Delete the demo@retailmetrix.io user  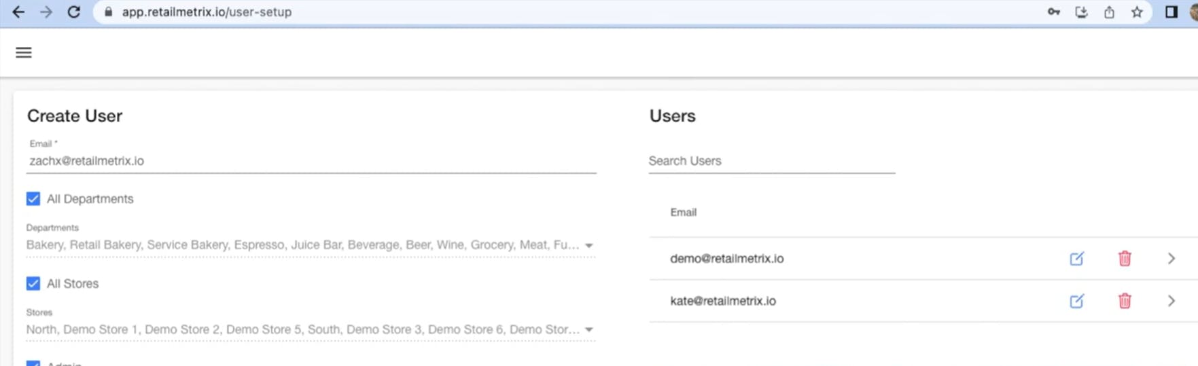coord(1125,259)
